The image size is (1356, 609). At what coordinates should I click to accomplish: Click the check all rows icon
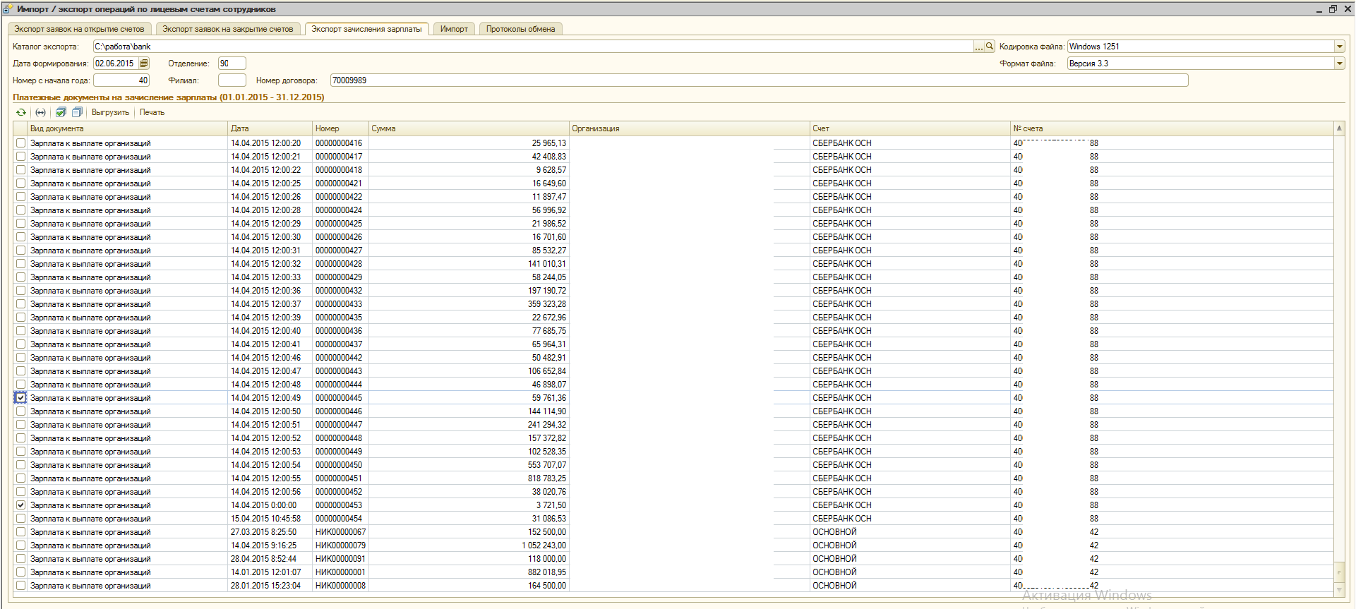(x=61, y=112)
